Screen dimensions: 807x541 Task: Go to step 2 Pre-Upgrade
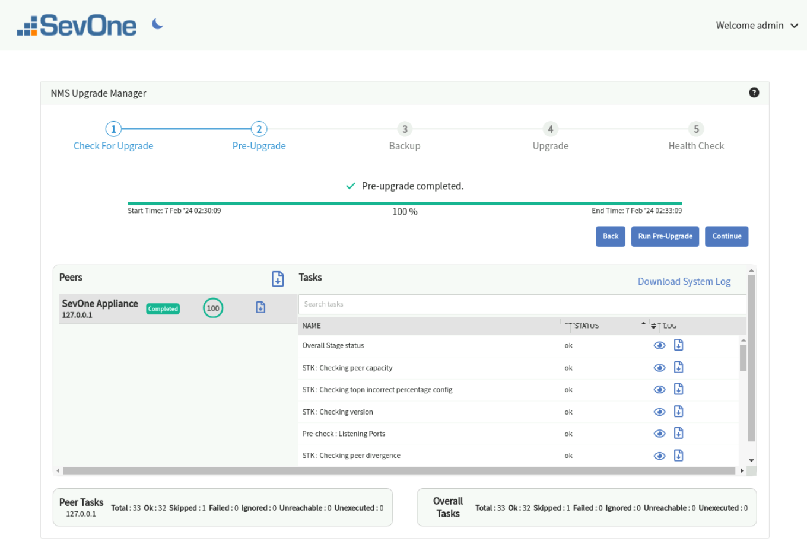click(259, 136)
